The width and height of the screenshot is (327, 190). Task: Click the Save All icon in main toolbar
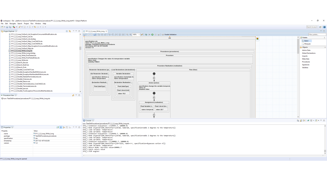click(10, 27)
